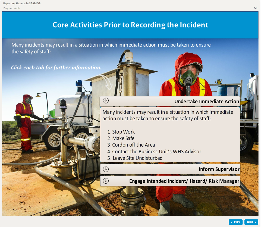Click the 'Make Safe' list item

pyautogui.click(x=121, y=138)
